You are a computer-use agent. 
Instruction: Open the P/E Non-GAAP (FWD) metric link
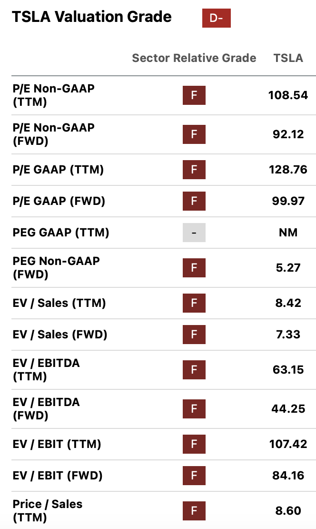click(x=53, y=134)
